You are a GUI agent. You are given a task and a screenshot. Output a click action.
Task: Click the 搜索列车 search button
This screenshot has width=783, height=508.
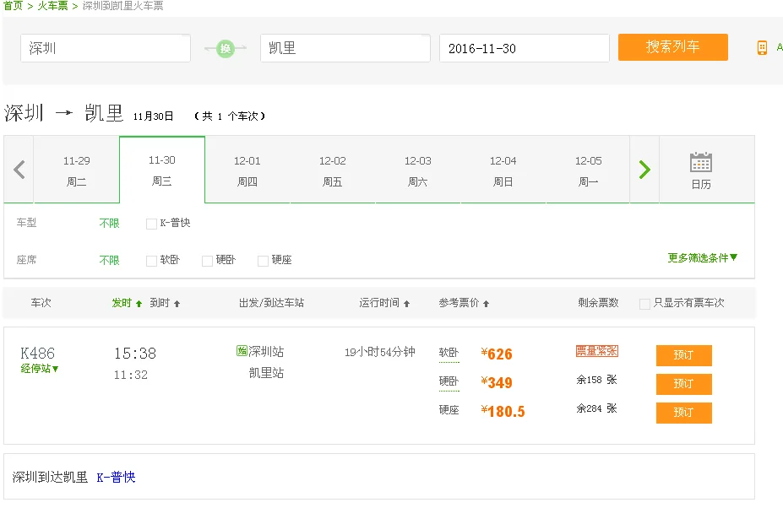coord(672,47)
